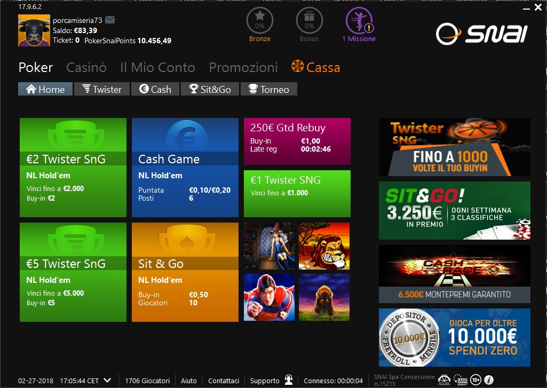Click the bull avatar picture
Viewport: 547px width, 388px height.
(34, 30)
